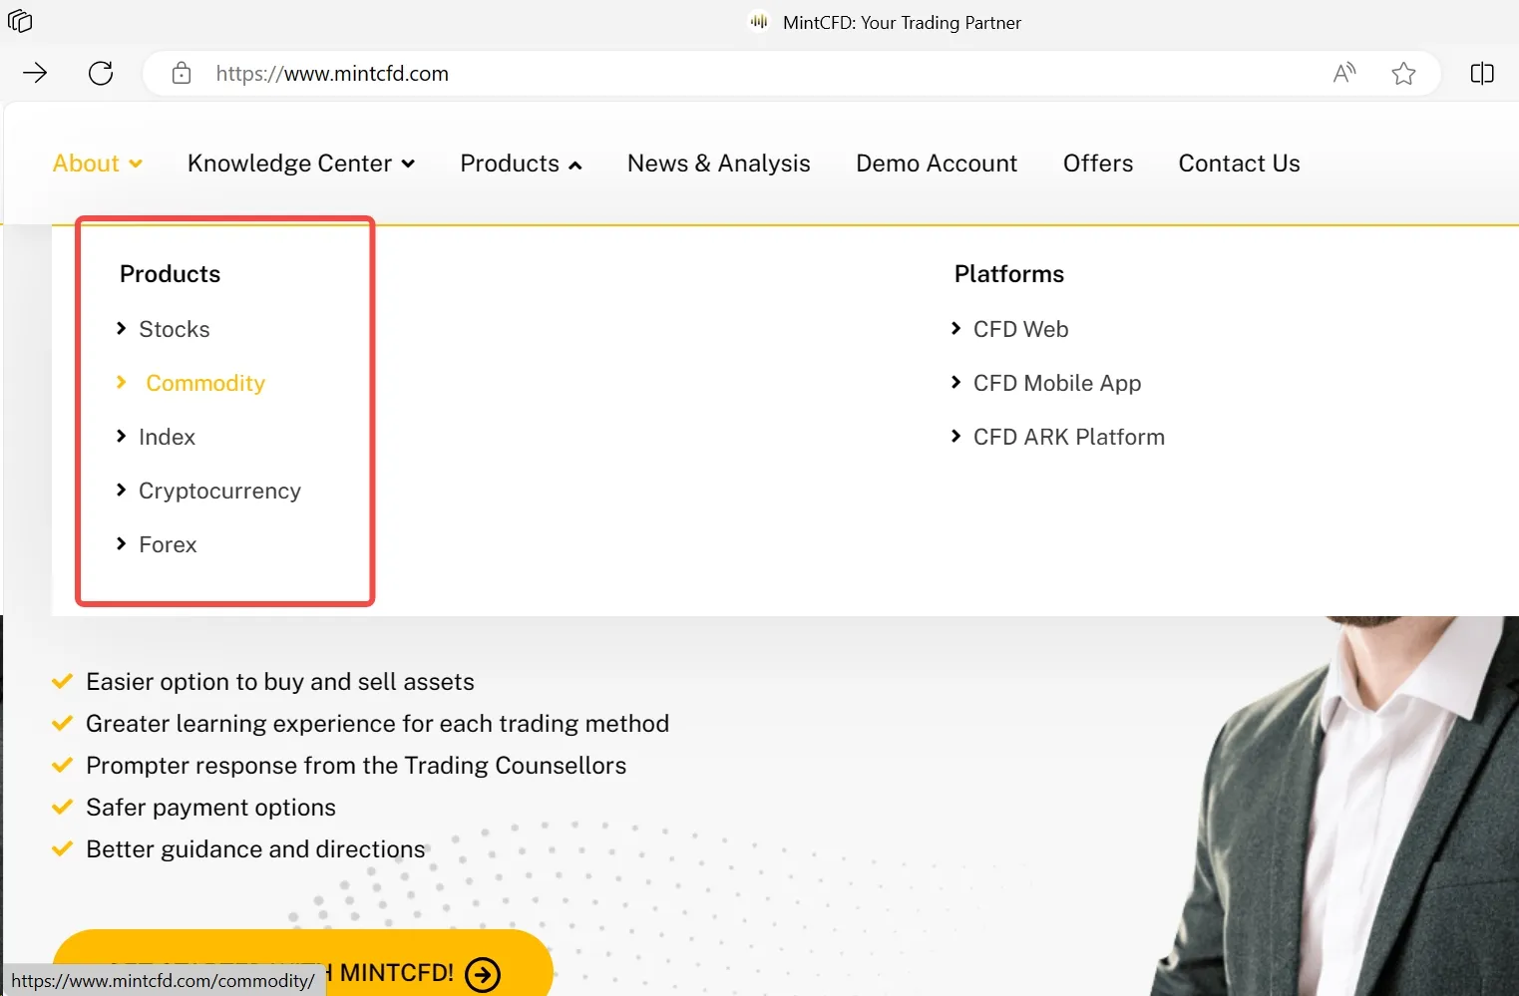Go to News & Analysis
Image resolution: width=1519 pixels, height=996 pixels.
coord(719,164)
